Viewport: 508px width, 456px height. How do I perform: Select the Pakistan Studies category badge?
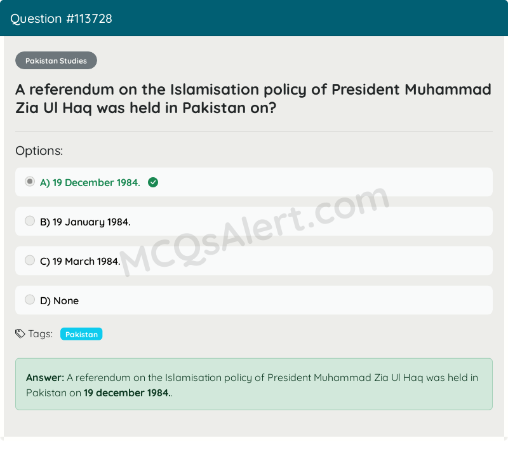[x=56, y=60]
